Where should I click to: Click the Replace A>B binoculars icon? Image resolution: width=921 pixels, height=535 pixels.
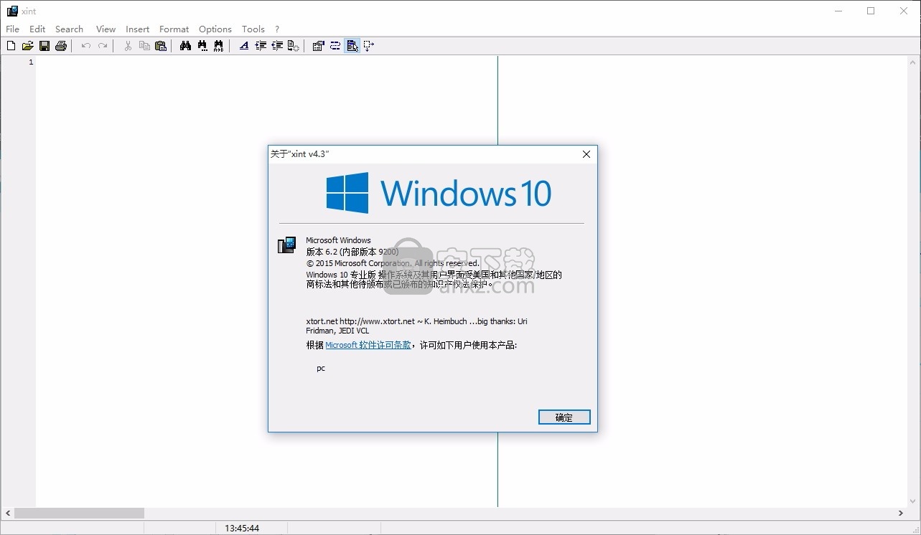tap(219, 46)
